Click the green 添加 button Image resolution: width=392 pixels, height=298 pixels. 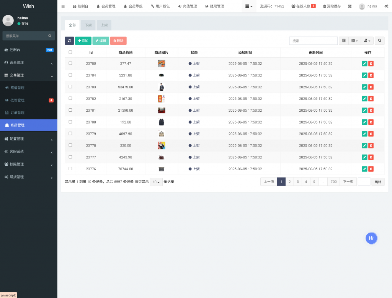point(83,41)
